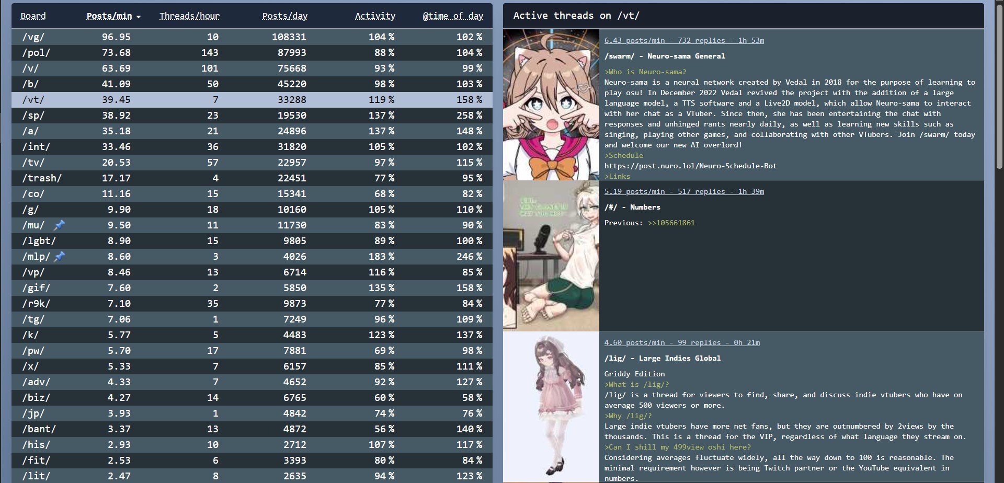Click the "/lig/ - Large Indies Global" thread title
This screenshot has height=483, width=1004.
pyautogui.click(x=663, y=358)
